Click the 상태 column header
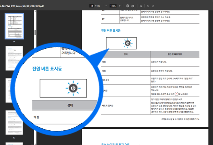Viewport: 213px width, 145px height. [126, 54]
